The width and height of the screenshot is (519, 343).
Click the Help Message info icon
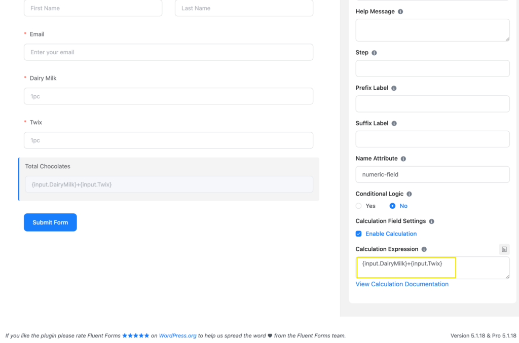[400, 12]
